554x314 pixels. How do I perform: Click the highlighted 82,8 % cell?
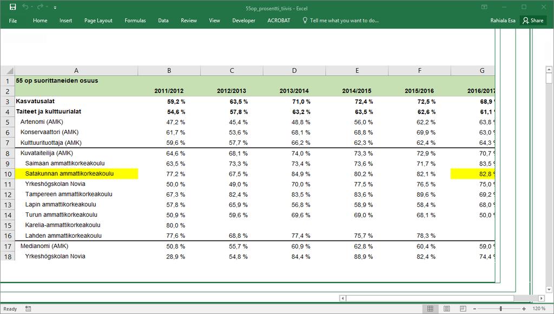click(x=473, y=174)
